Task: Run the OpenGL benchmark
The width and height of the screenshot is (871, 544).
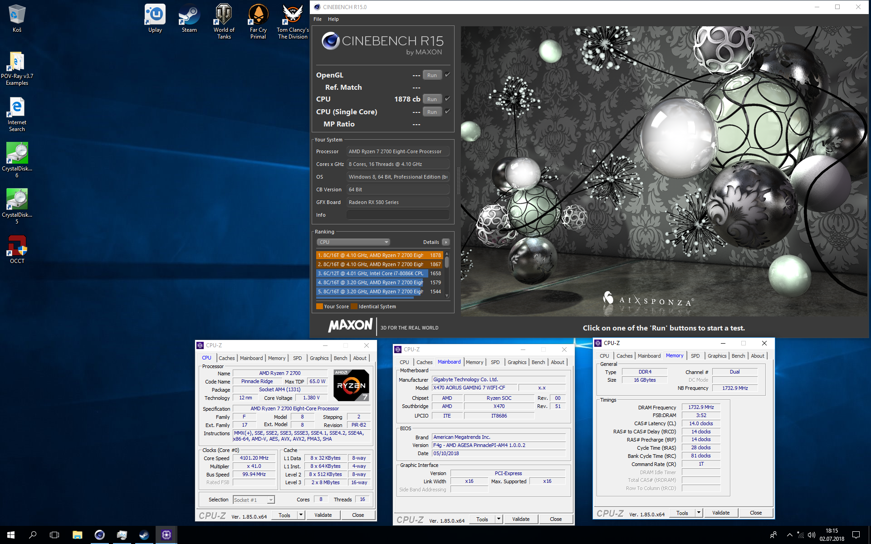Action: click(x=432, y=75)
